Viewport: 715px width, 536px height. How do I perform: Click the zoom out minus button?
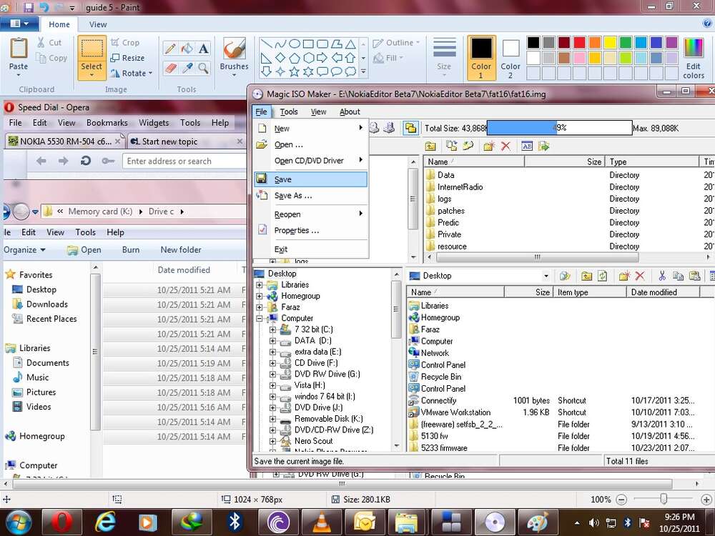pyautogui.click(x=621, y=500)
